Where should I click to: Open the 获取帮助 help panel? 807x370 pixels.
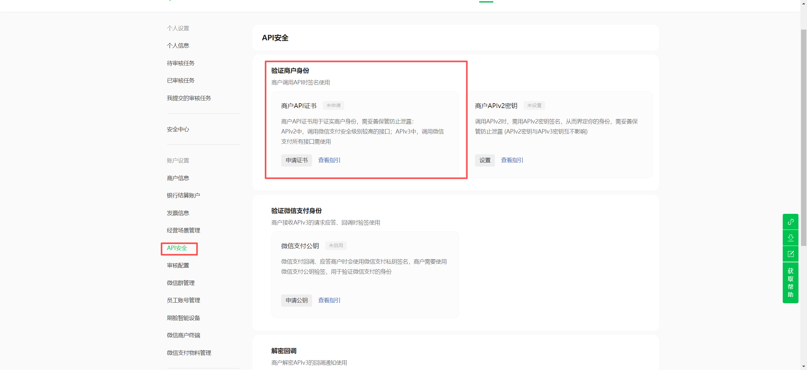pyautogui.click(x=790, y=282)
